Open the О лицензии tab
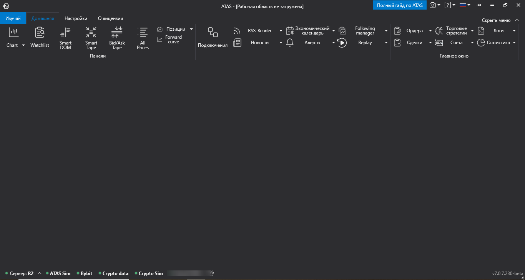 tap(110, 18)
